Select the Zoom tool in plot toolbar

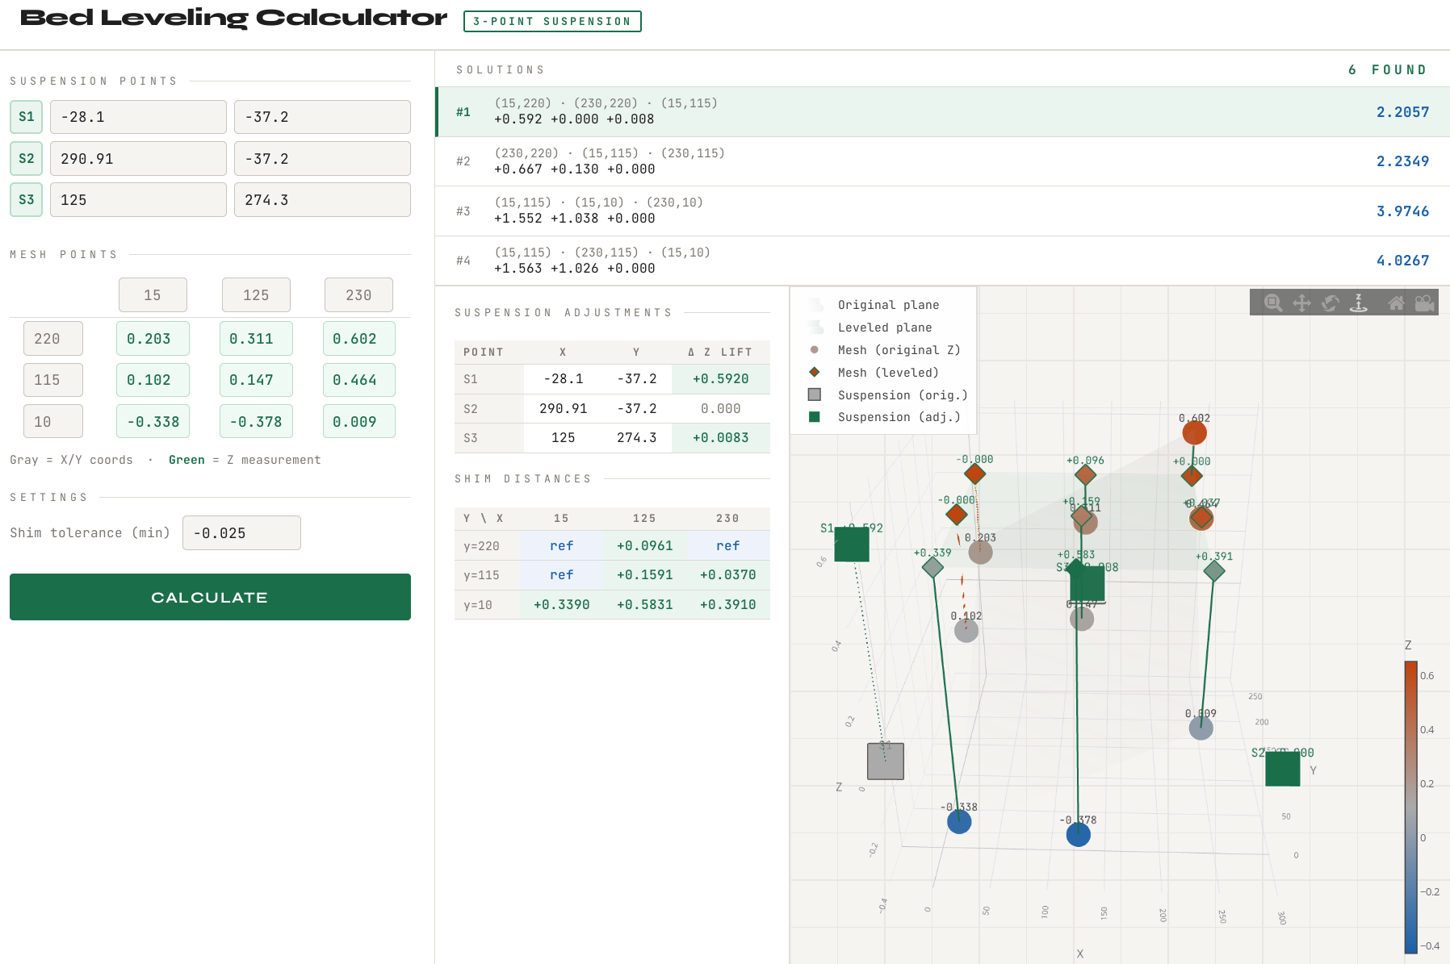[1273, 303]
